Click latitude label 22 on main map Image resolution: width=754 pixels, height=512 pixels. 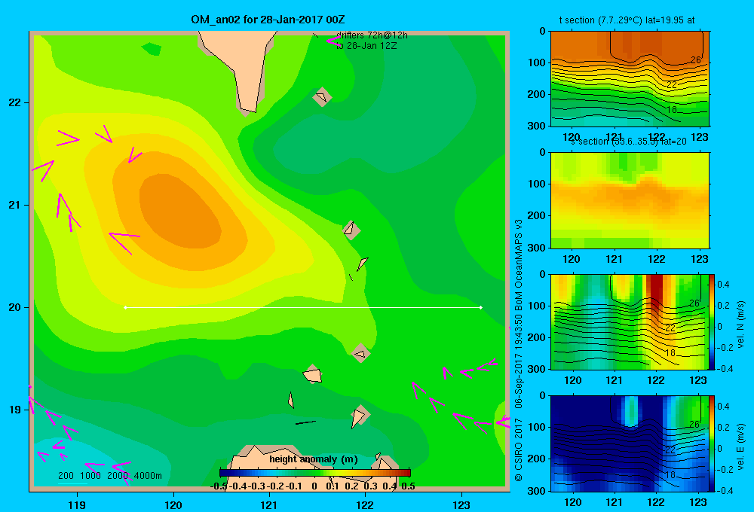[15, 102]
